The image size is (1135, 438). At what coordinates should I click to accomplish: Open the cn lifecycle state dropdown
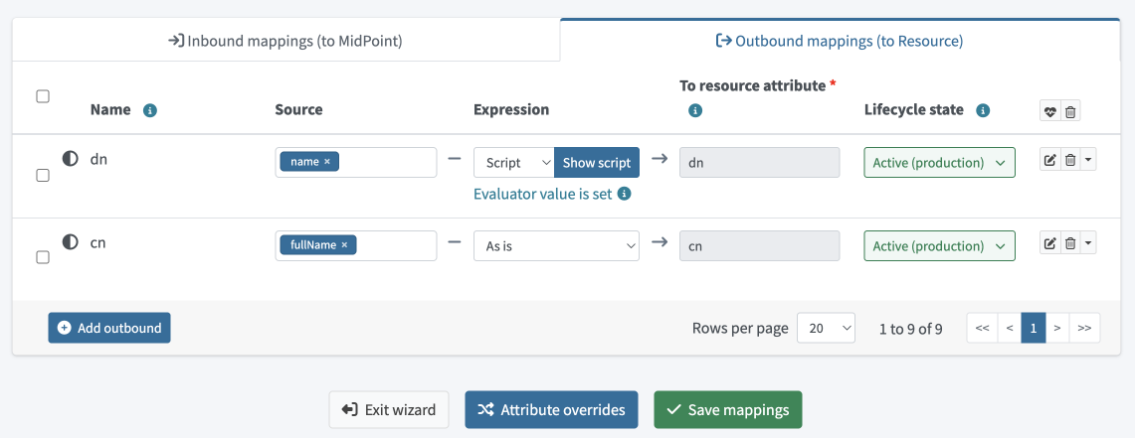coord(939,246)
